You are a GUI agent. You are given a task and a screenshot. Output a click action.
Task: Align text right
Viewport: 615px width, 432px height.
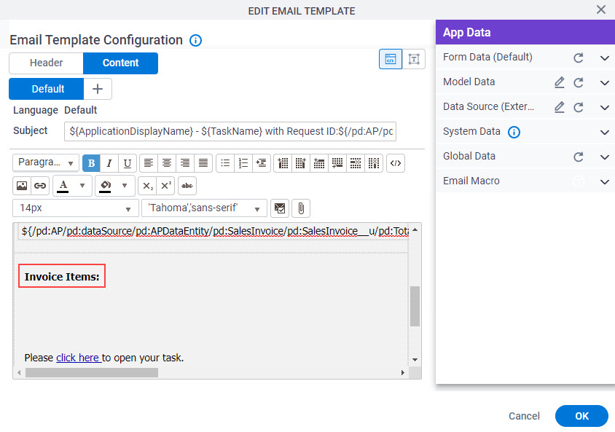tap(185, 163)
